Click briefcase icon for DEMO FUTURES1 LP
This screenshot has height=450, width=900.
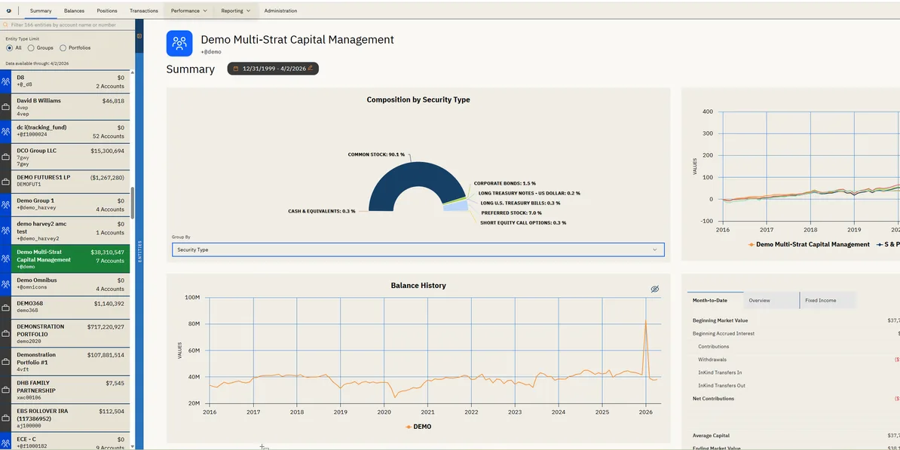click(x=6, y=182)
